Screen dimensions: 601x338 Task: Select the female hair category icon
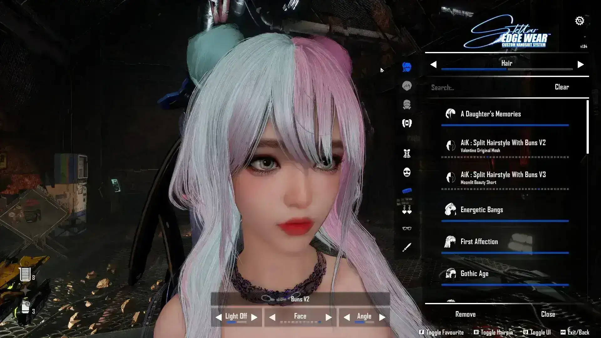[407, 67]
